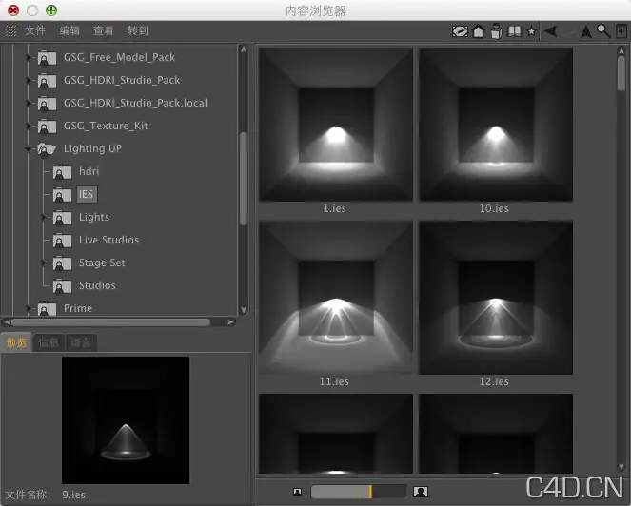This screenshot has width=631, height=506.
Task: Select the Prime folder label
Action: [x=78, y=308]
